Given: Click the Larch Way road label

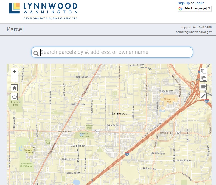Looking at the screenshot, I should (x=187, y=176).
